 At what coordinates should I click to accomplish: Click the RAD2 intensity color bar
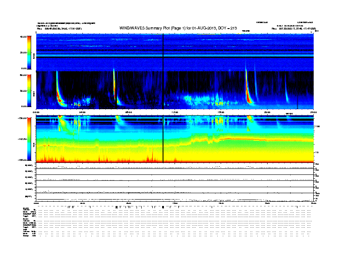tap(29, 53)
